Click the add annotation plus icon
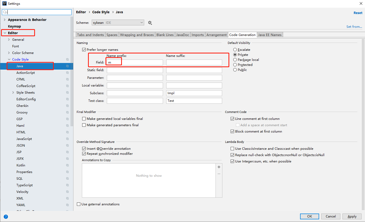This screenshot has height=222, width=365. coord(219,167)
